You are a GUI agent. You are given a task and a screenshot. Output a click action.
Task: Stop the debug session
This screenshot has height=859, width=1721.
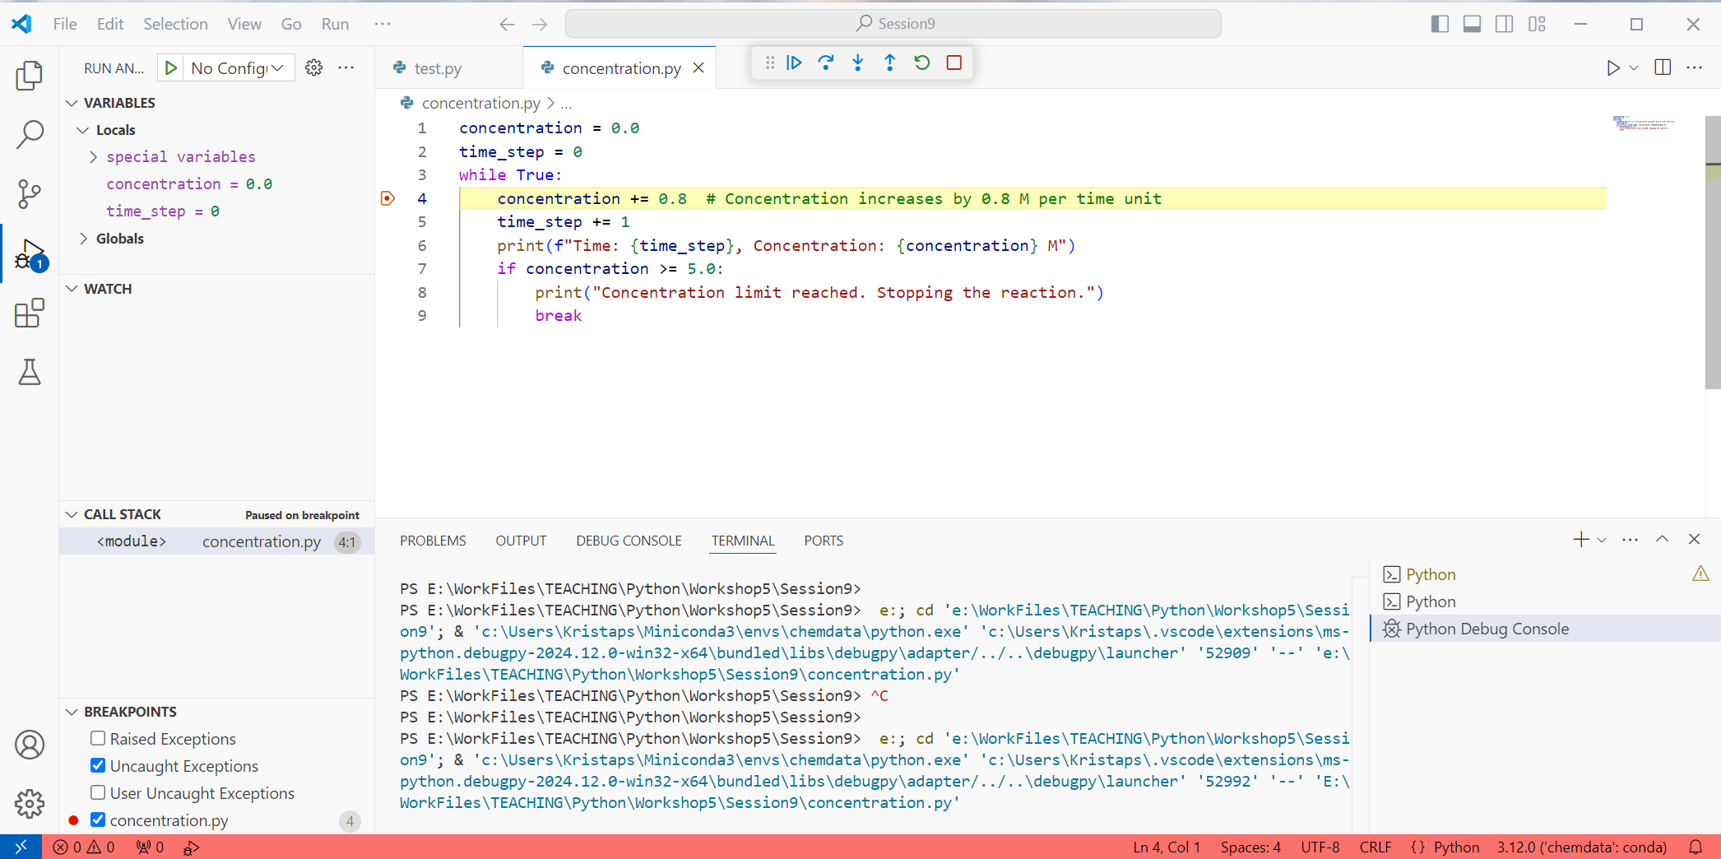coord(954,63)
